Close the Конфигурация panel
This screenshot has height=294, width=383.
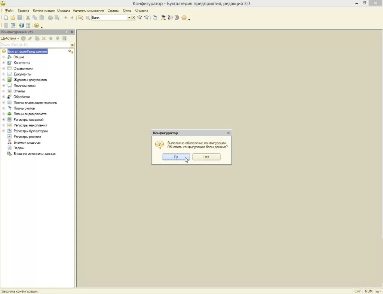72,32
